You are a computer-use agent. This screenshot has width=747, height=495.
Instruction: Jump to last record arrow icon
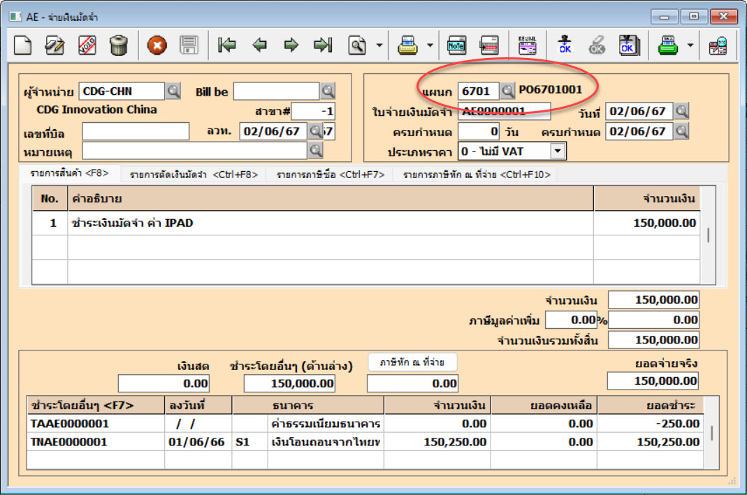click(323, 45)
